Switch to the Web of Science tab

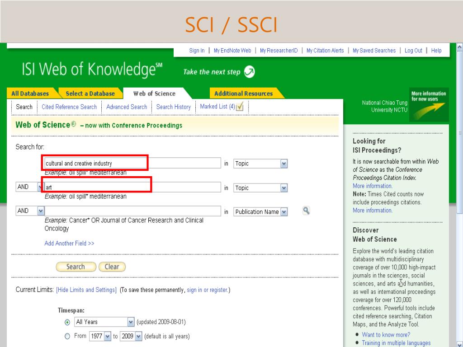155,94
